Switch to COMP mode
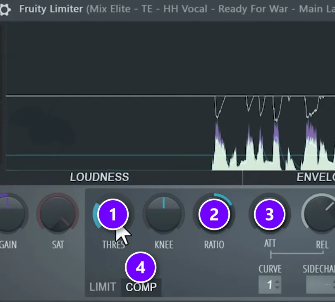Viewport: 335px width, 302px height. tap(141, 287)
